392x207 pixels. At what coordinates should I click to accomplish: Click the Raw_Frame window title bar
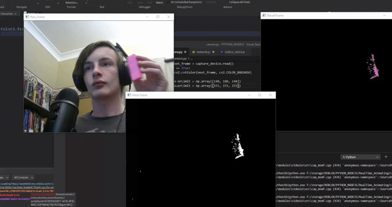click(99, 17)
